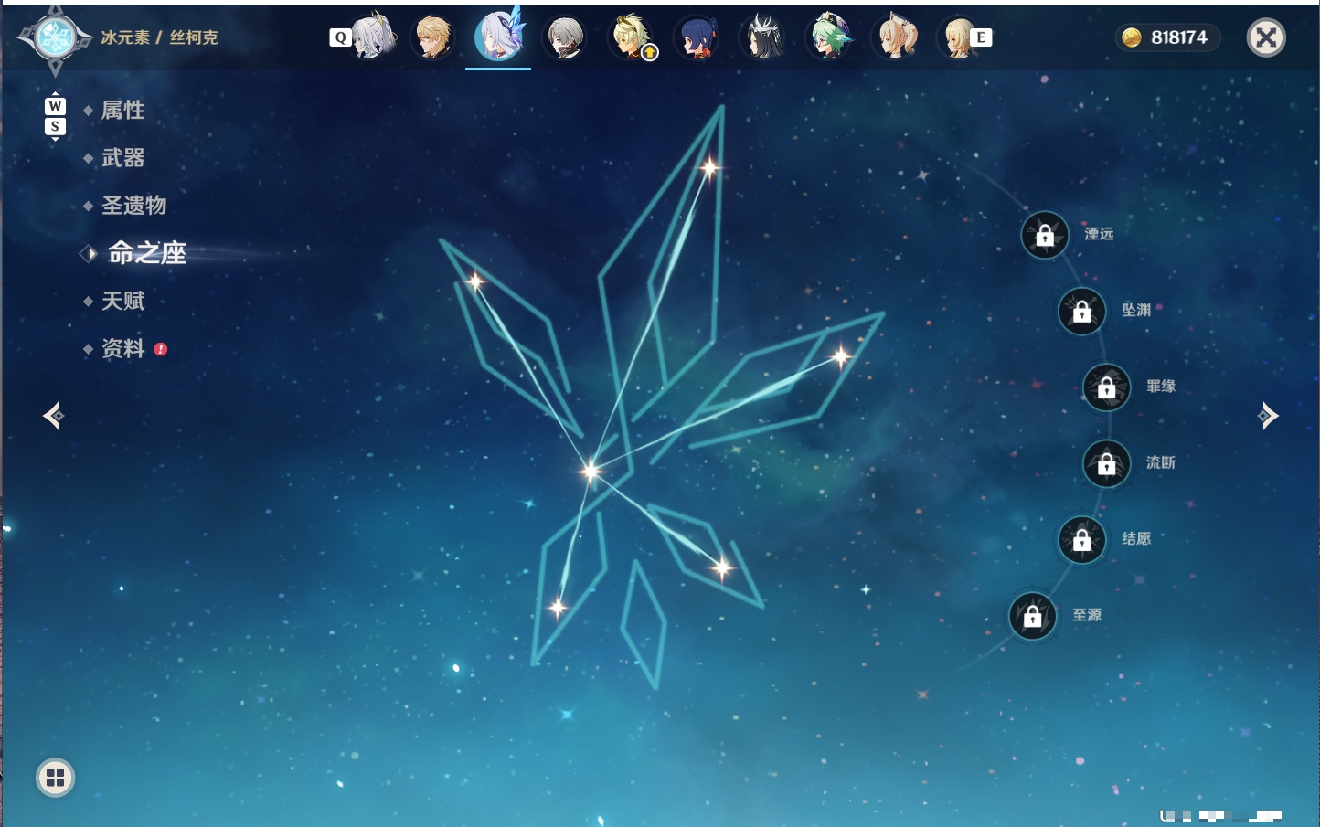The width and height of the screenshot is (1320, 827).
Task: Open the 流断 constellation lock icon
Action: [1107, 464]
